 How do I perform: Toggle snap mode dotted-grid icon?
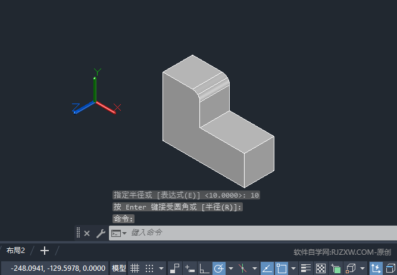coord(149,268)
